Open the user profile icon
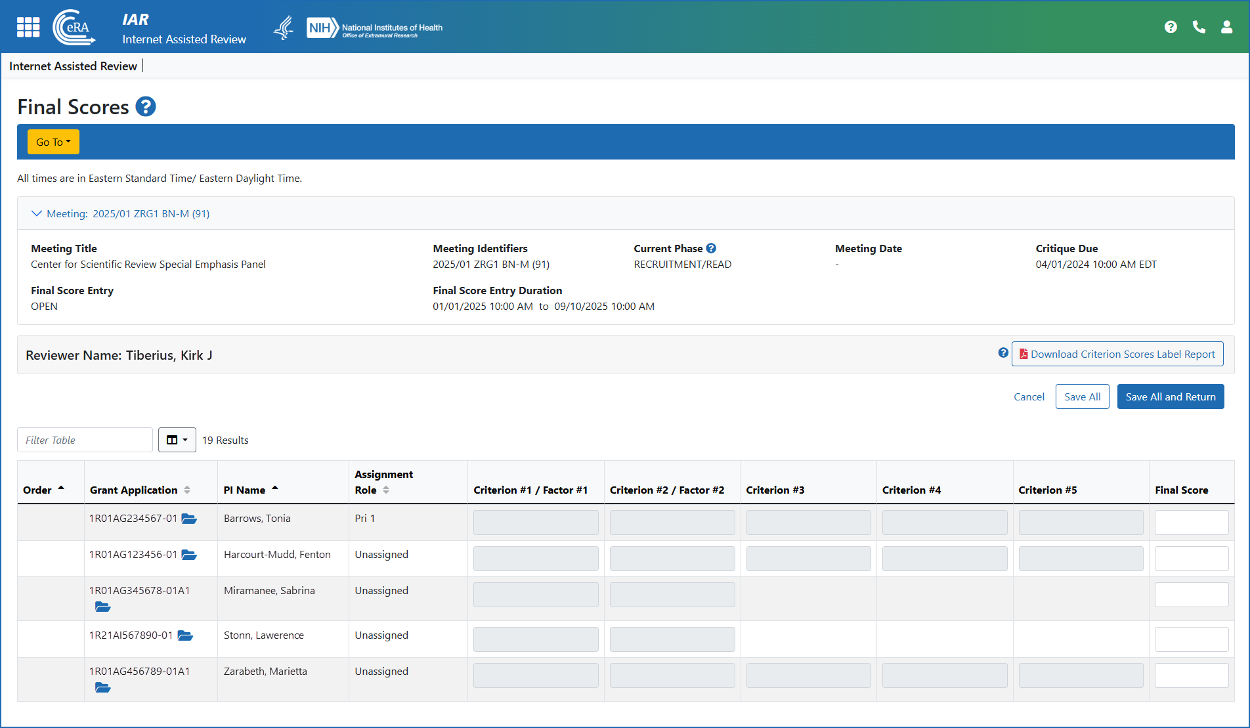Image resolution: width=1250 pixels, height=728 pixels. pos(1226,27)
